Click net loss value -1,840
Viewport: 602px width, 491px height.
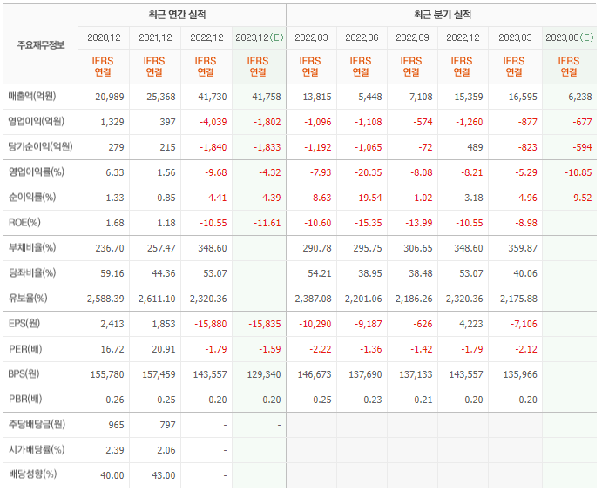pyautogui.click(x=213, y=147)
